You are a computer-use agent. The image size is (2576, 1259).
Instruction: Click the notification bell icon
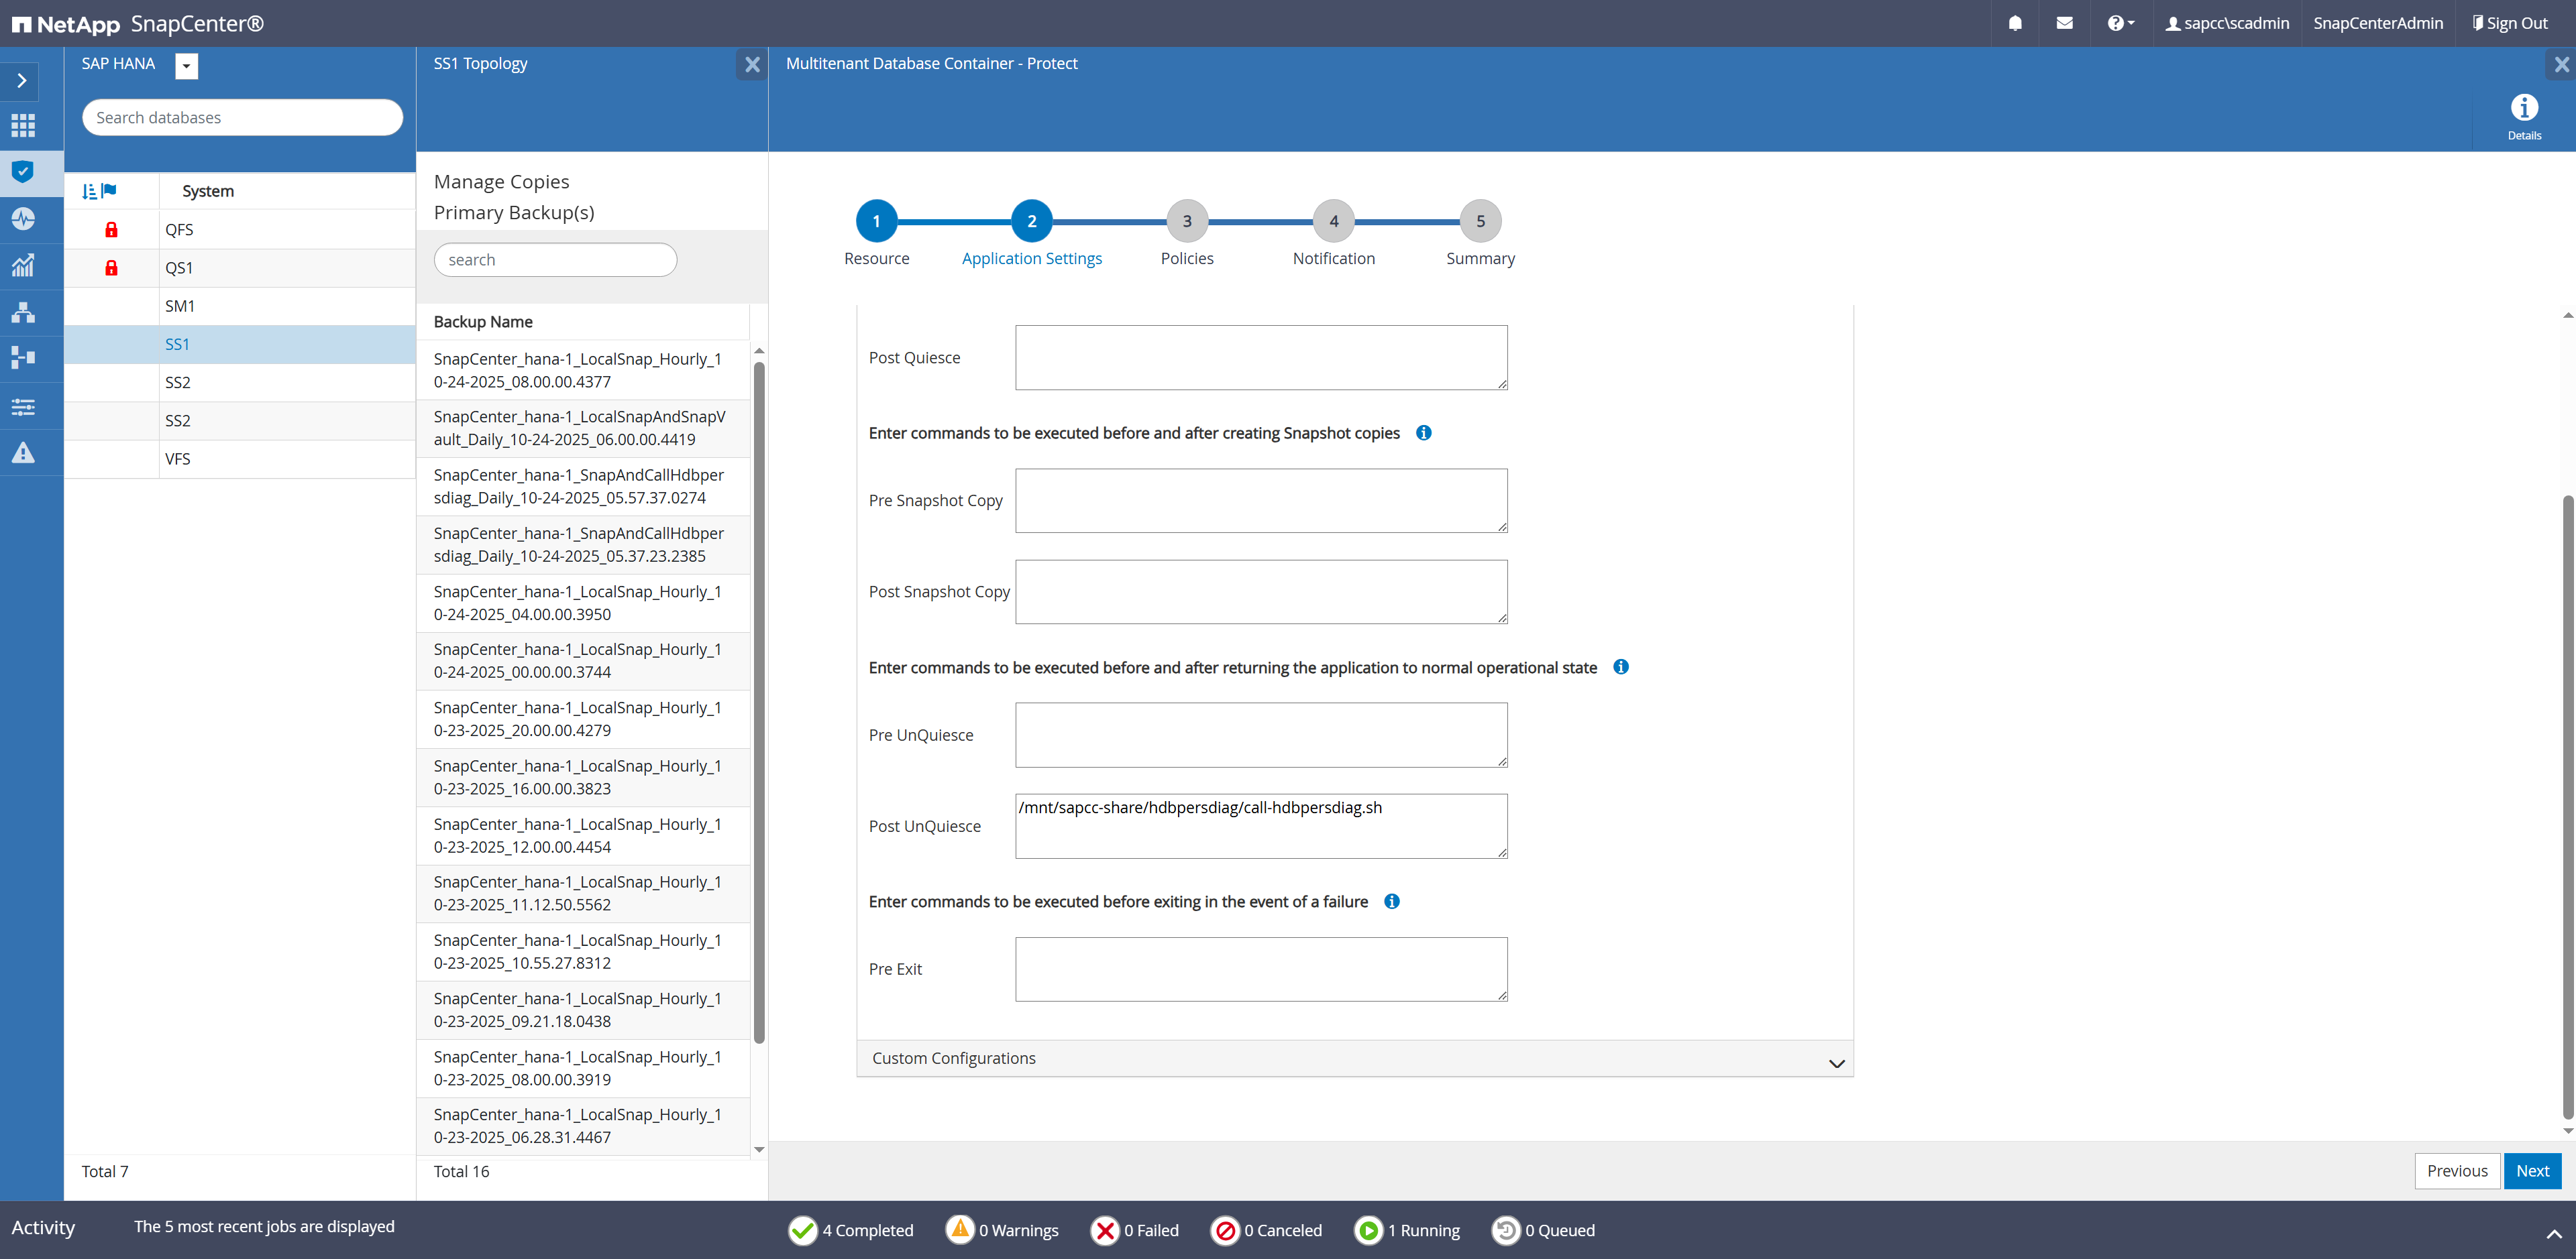pos(2015,23)
